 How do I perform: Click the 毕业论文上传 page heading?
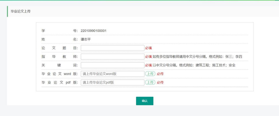20,12
